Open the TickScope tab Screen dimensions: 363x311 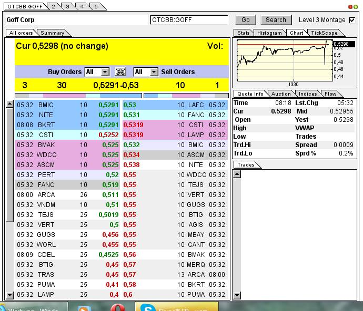[324, 33]
